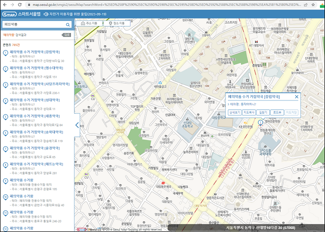Click the CU store icon near 에이엘지
Screen dimensions: 325x232
click(92, 95)
